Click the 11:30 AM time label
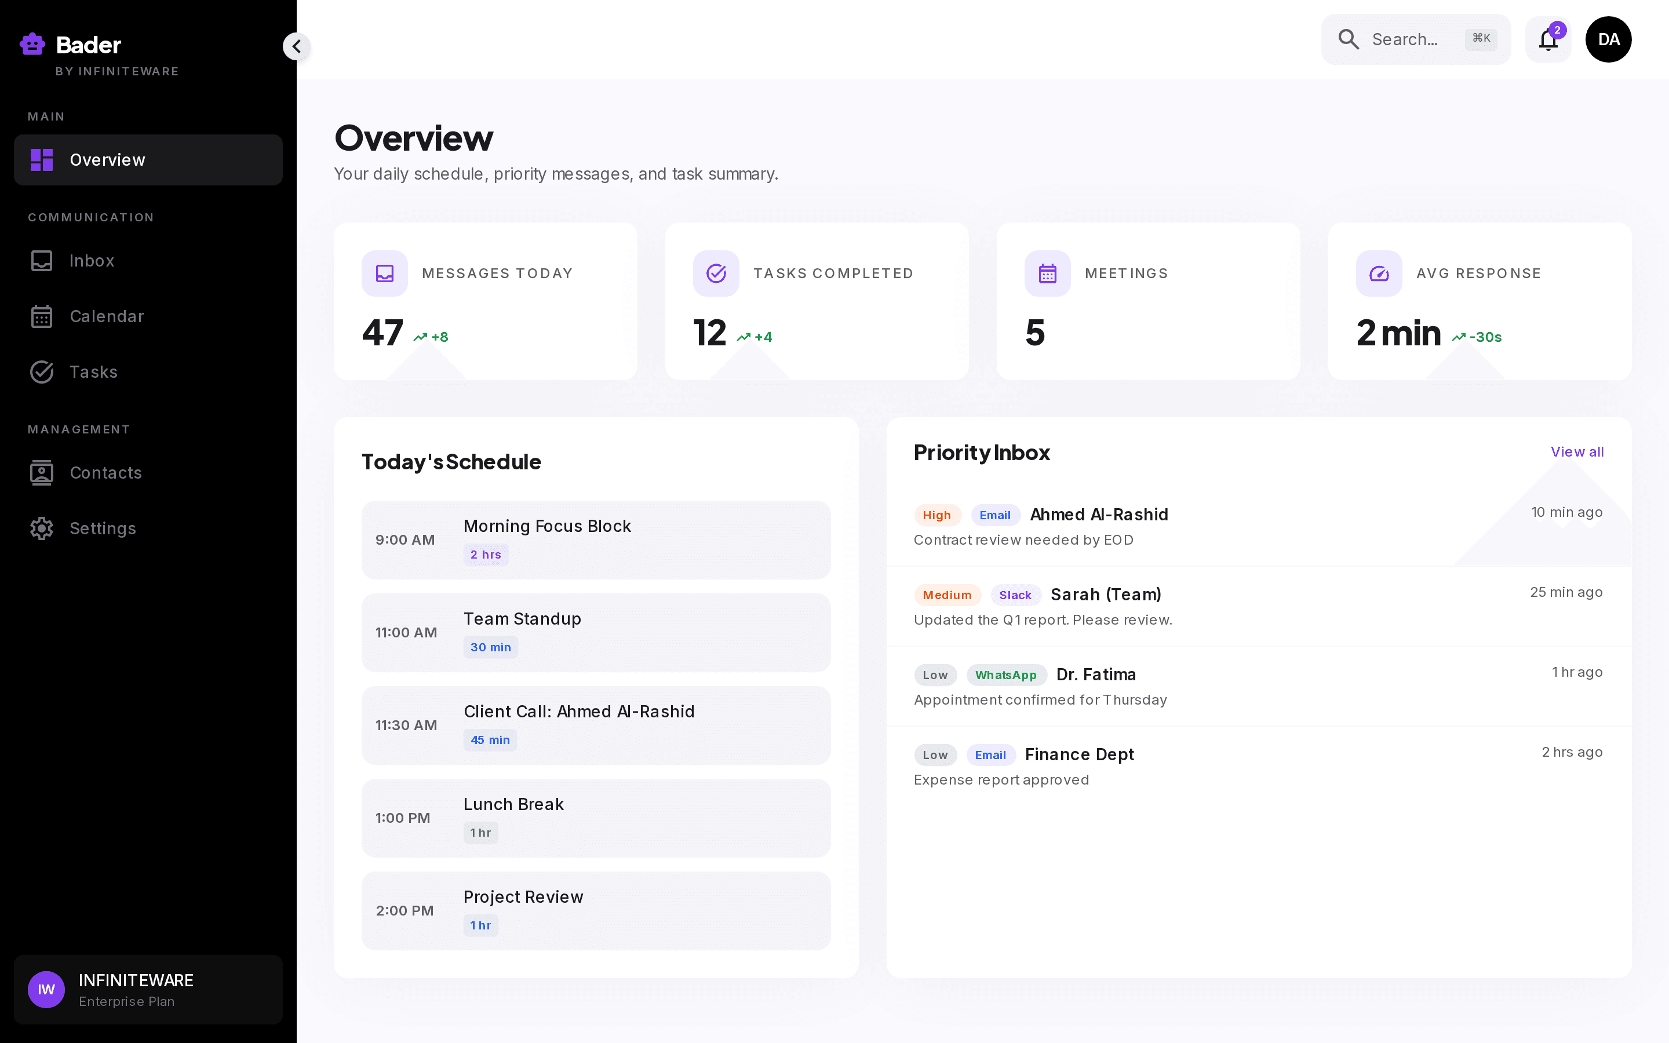Image resolution: width=1669 pixels, height=1043 pixels. pyautogui.click(x=406, y=725)
